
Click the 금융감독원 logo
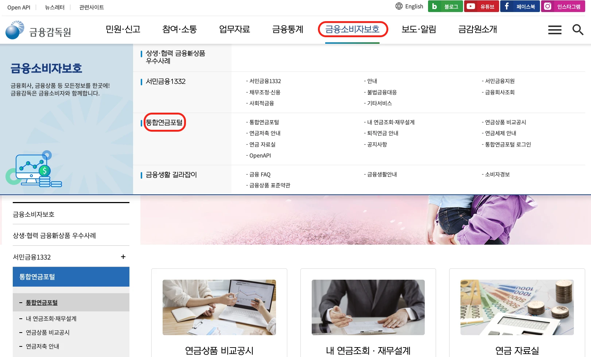point(39,30)
